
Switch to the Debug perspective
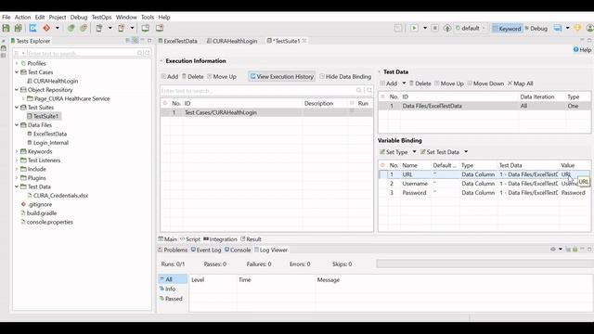pos(536,29)
